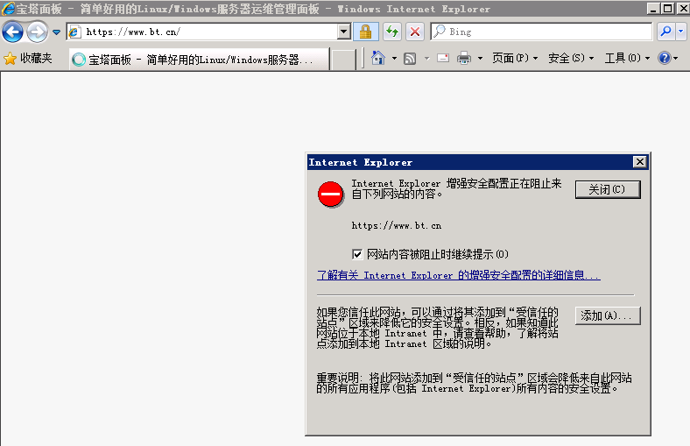This screenshot has width=690, height=446.
Task: Open search provider options dropdown
Action: coord(680,32)
